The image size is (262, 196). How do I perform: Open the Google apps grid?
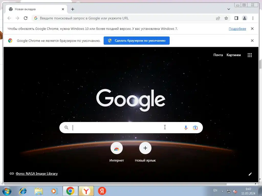click(250, 55)
